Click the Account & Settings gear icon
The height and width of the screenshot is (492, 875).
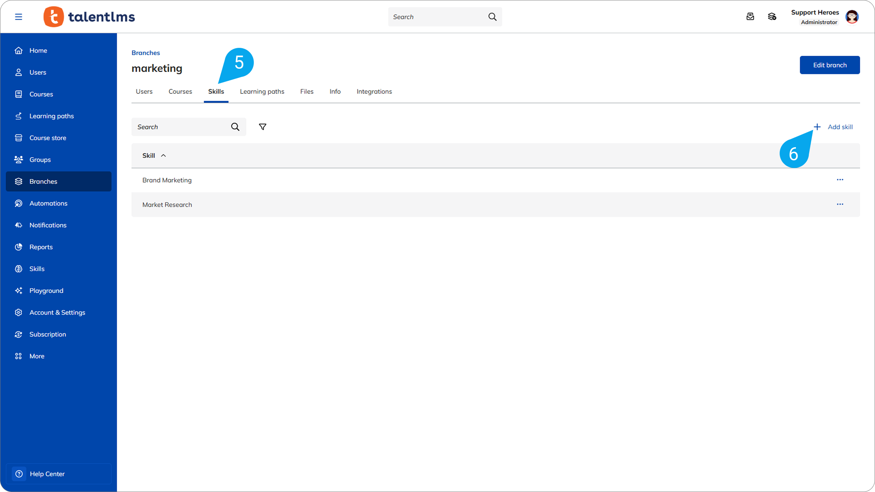[x=19, y=312]
